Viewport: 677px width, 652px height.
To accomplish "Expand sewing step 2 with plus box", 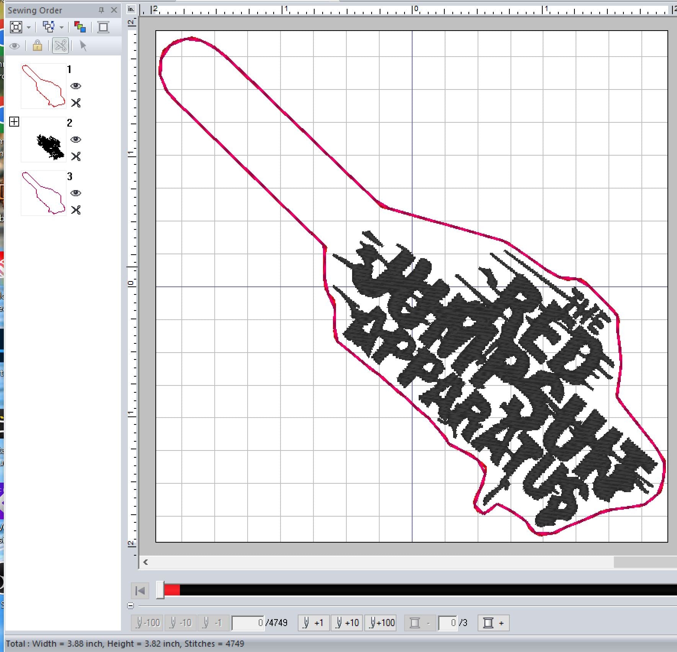I will [14, 122].
